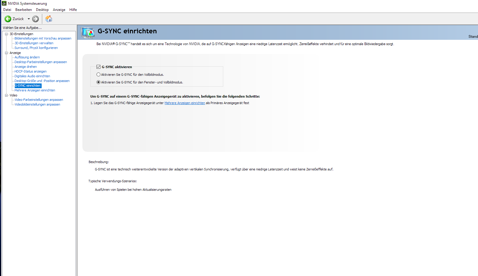Open the home icon in the toolbar

[x=49, y=19]
